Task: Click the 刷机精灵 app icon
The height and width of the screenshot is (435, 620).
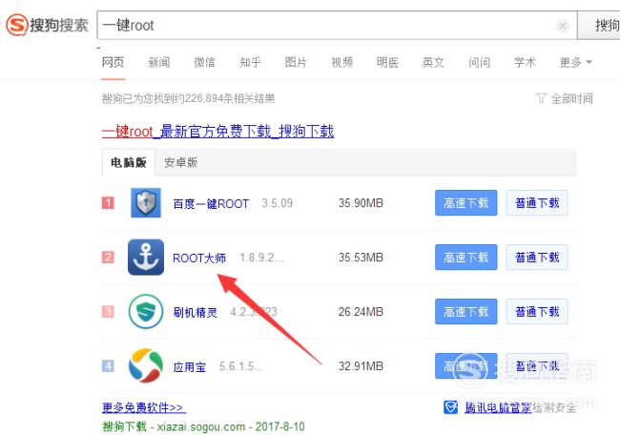Action: (146, 312)
